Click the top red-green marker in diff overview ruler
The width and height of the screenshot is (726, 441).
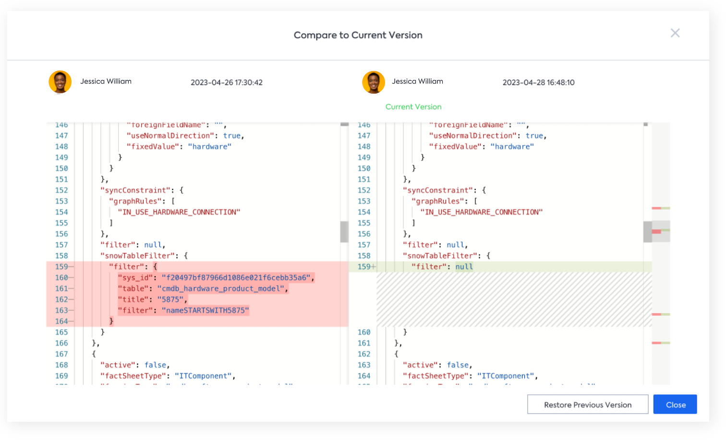pyautogui.click(x=661, y=208)
